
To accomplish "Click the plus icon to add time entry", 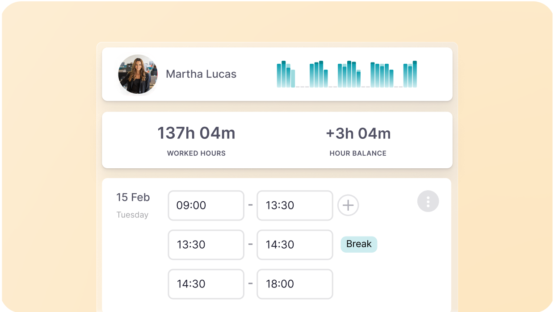I will (348, 205).
